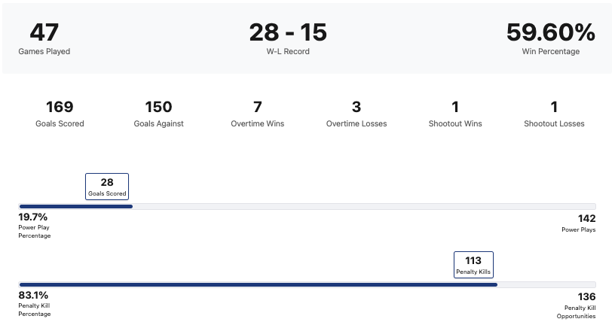This screenshot has width=615, height=331.
Task: Select the 28 - 15 W-L Record
Action: 288,38
